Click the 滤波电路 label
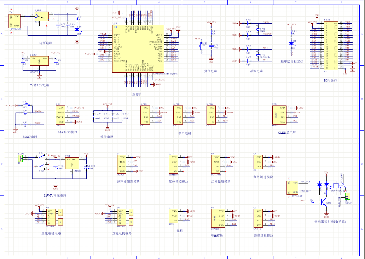Viewport: 365px width, 259px height. pyautogui.click(x=107, y=137)
